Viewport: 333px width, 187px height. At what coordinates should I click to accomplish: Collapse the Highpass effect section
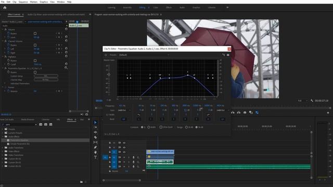3,57
